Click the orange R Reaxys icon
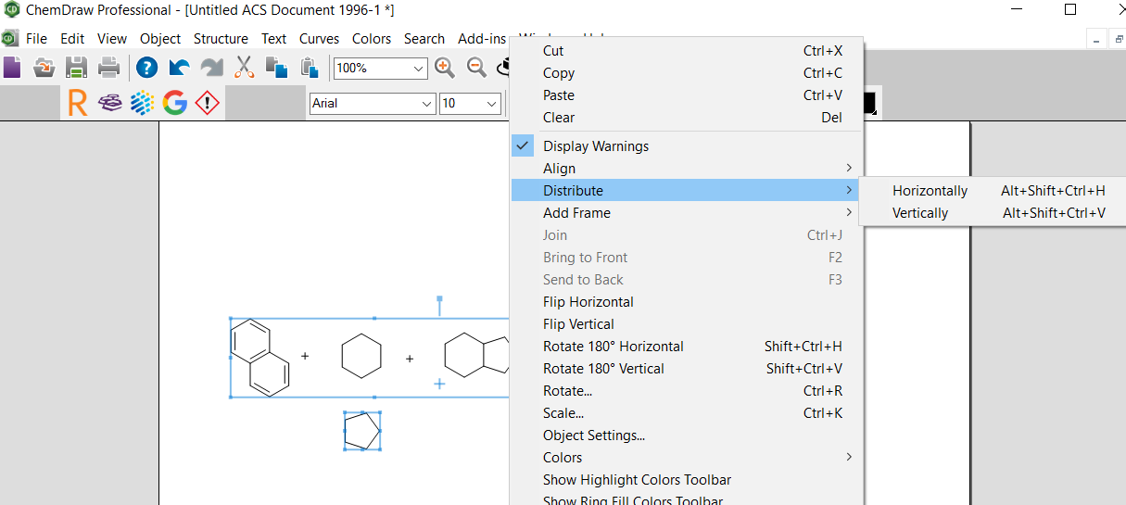This screenshot has width=1126, height=505. [78, 103]
